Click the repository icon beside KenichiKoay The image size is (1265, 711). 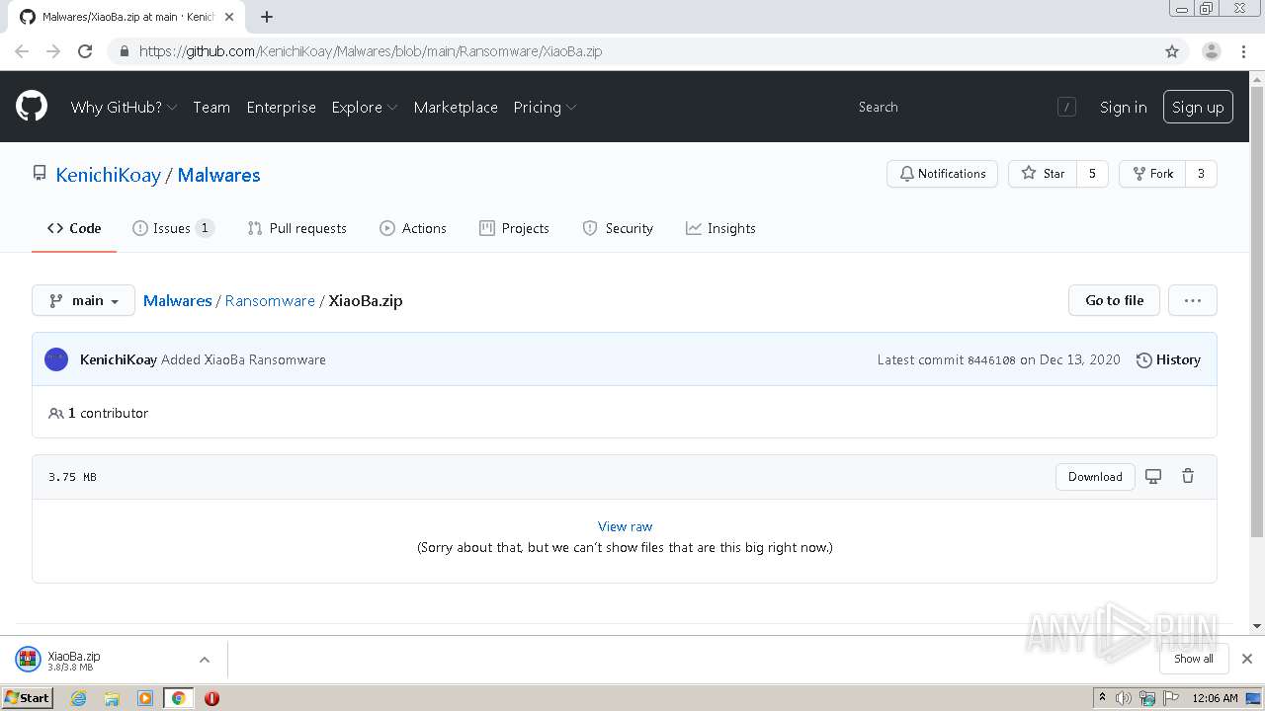[x=40, y=174]
